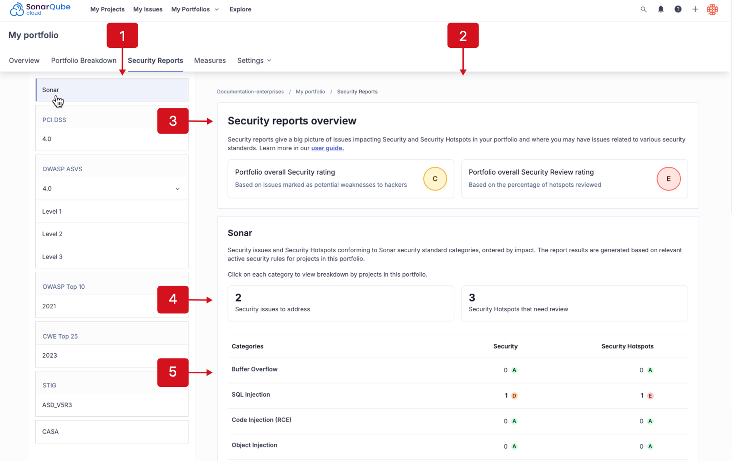732x461 pixels.
Task: Click the plus icon to create something new
Action: [695, 9]
